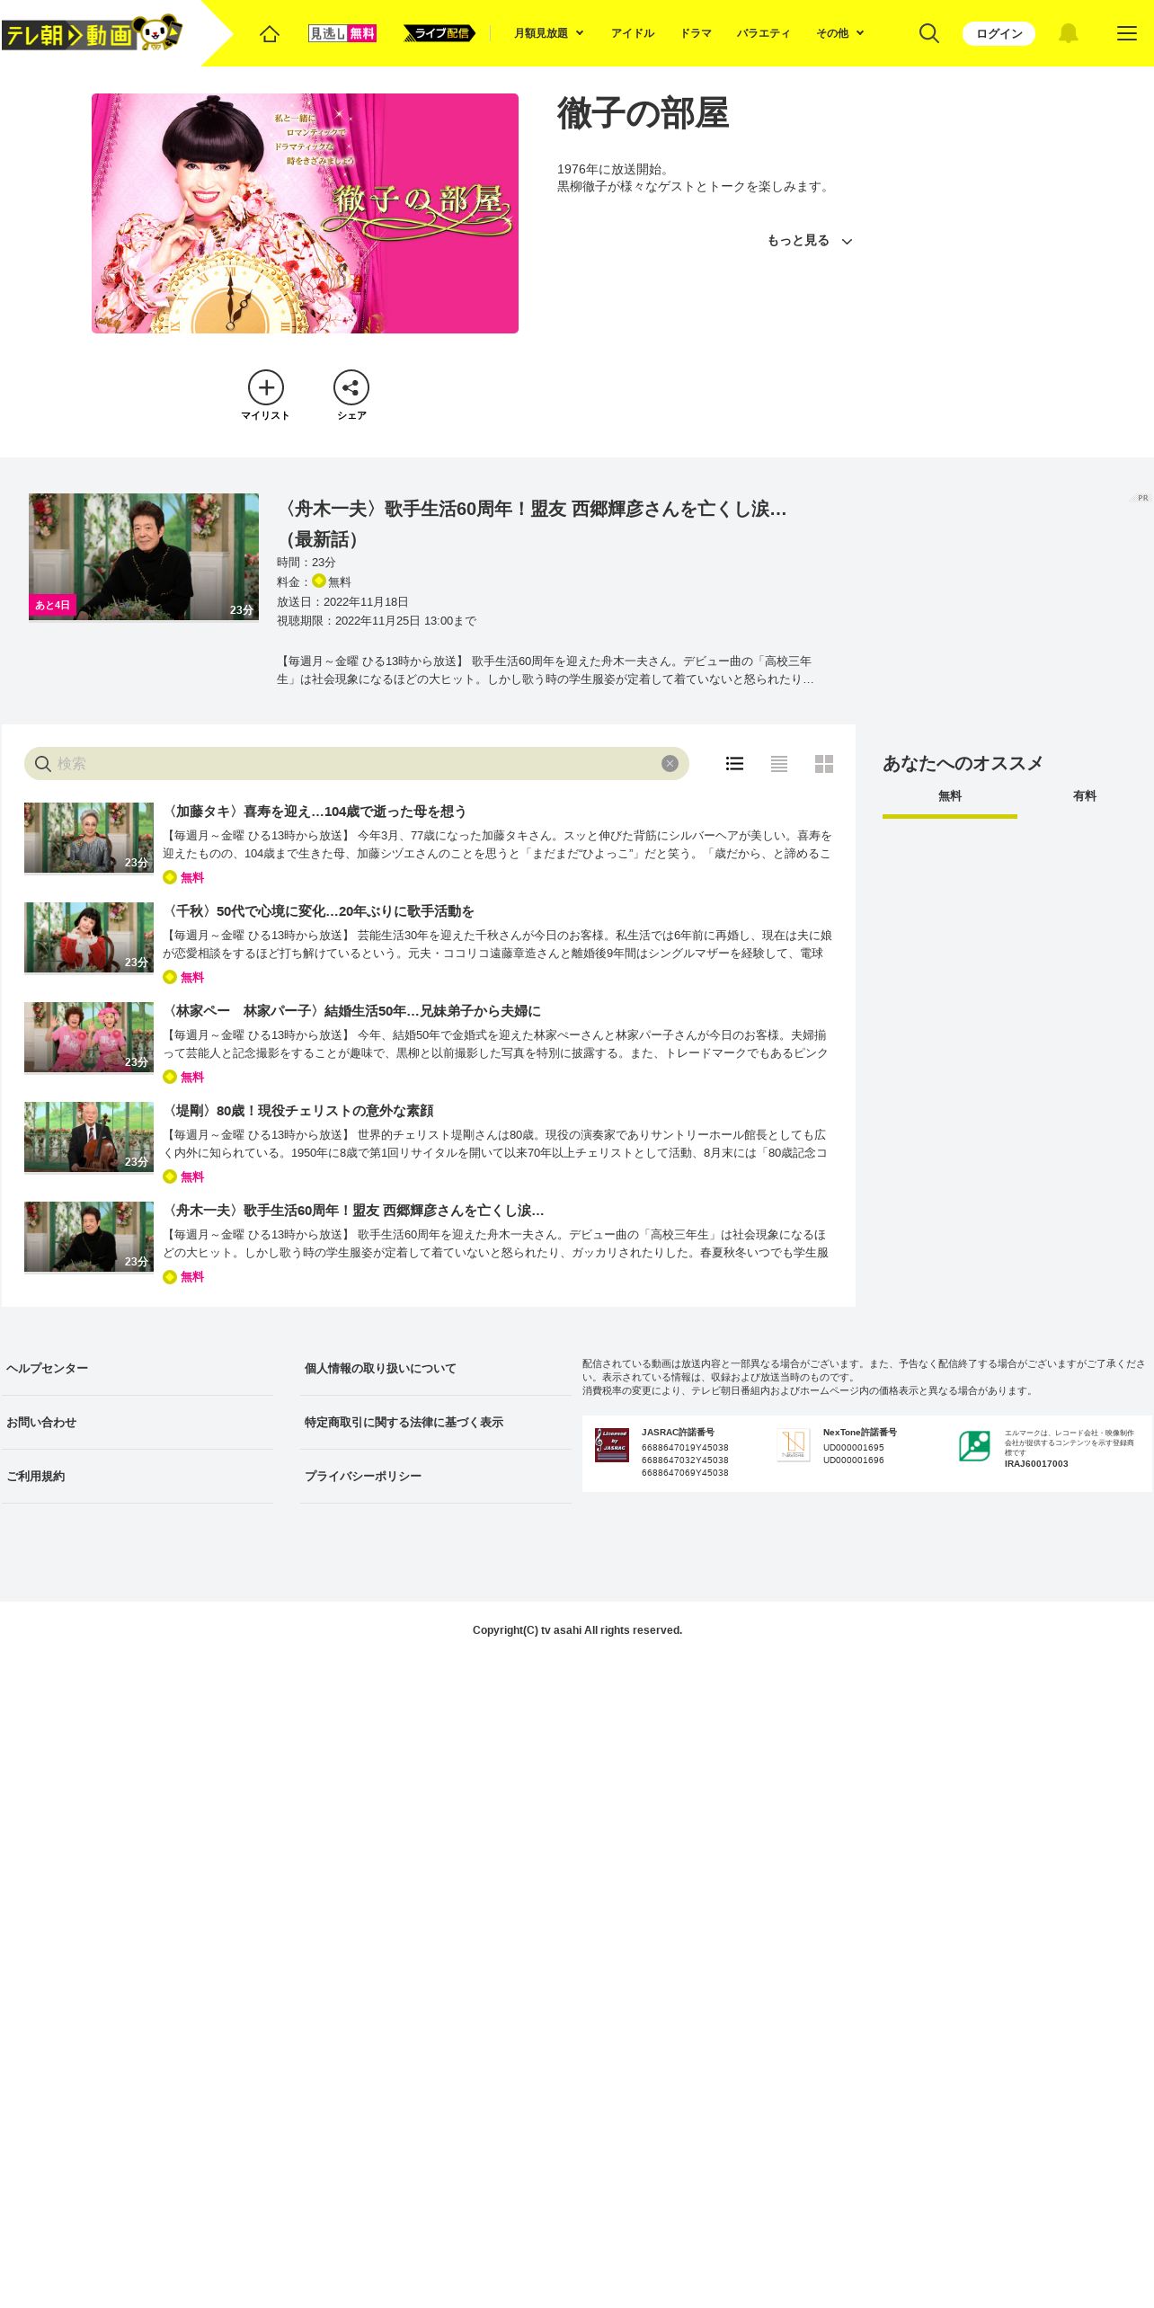Click the ログイン button
The height and width of the screenshot is (2308, 1154).
[x=999, y=33]
